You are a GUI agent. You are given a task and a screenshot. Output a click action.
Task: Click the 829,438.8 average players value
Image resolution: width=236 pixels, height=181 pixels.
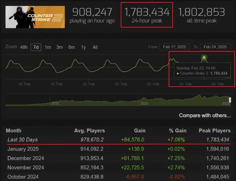pos(92,177)
